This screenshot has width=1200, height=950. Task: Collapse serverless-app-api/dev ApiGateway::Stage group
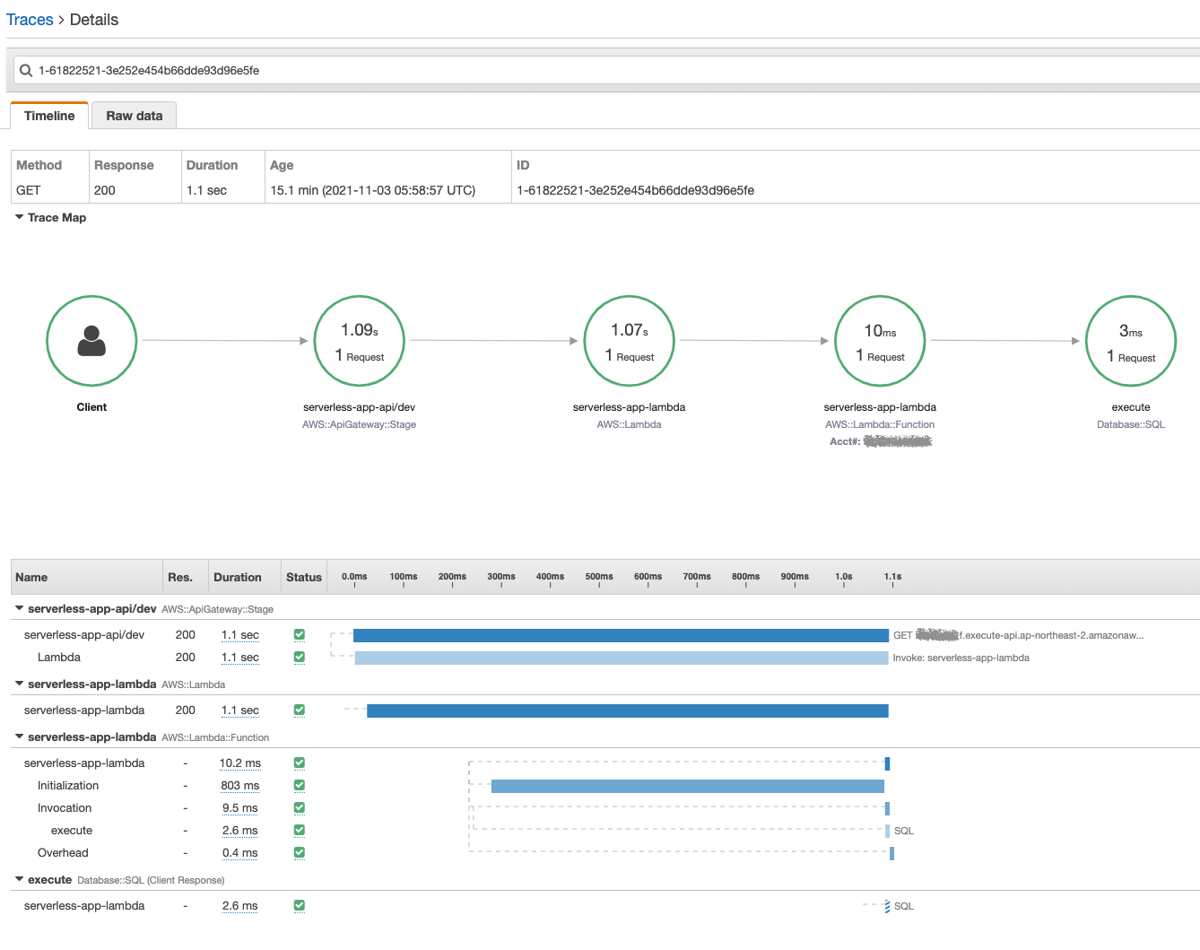pos(20,608)
